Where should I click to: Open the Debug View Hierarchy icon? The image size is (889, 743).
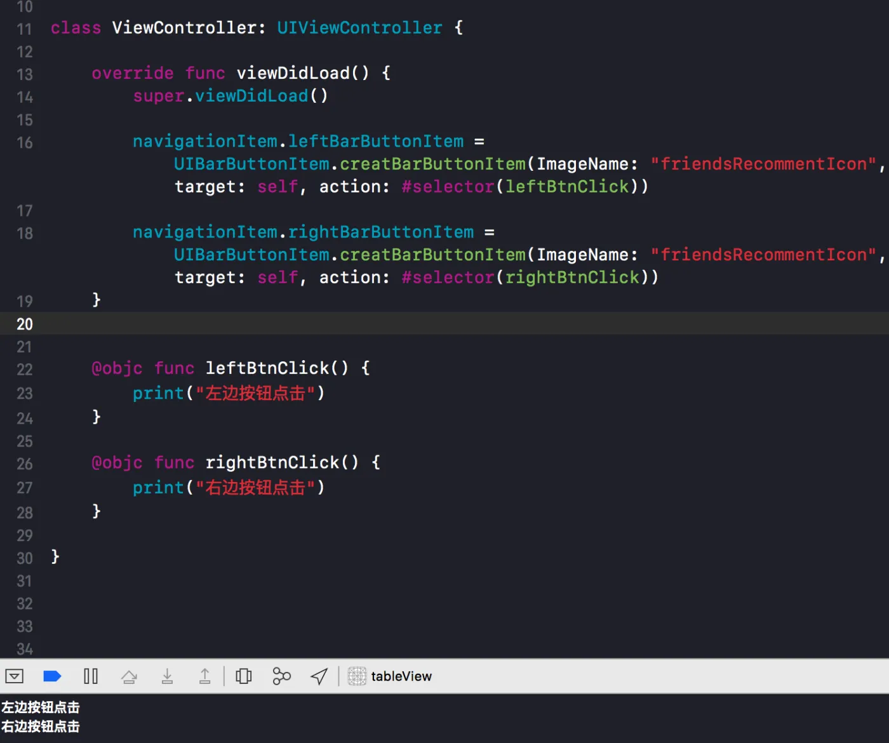tap(244, 676)
